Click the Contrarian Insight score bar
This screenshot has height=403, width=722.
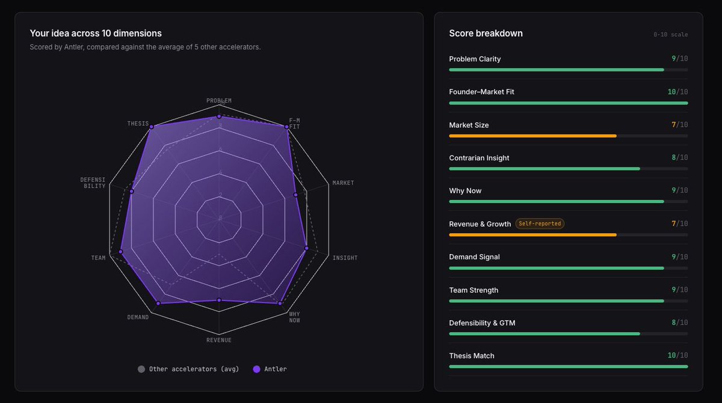click(569, 169)
